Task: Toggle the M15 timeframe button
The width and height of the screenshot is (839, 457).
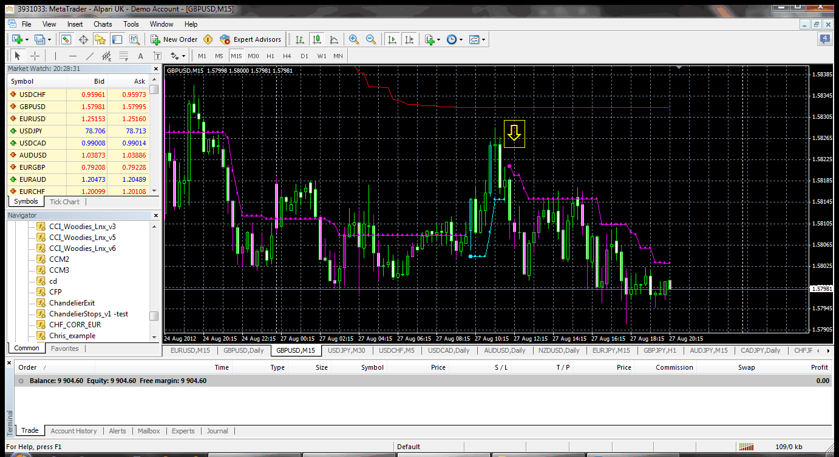Action: click(236, 56)
